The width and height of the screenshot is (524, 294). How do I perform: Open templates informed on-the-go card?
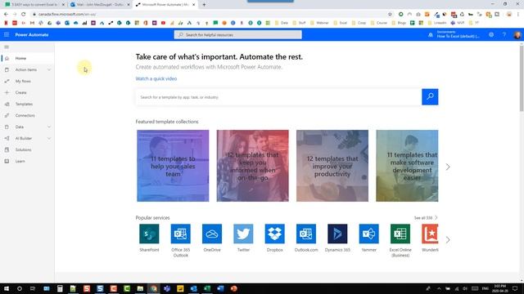(252, 166)
